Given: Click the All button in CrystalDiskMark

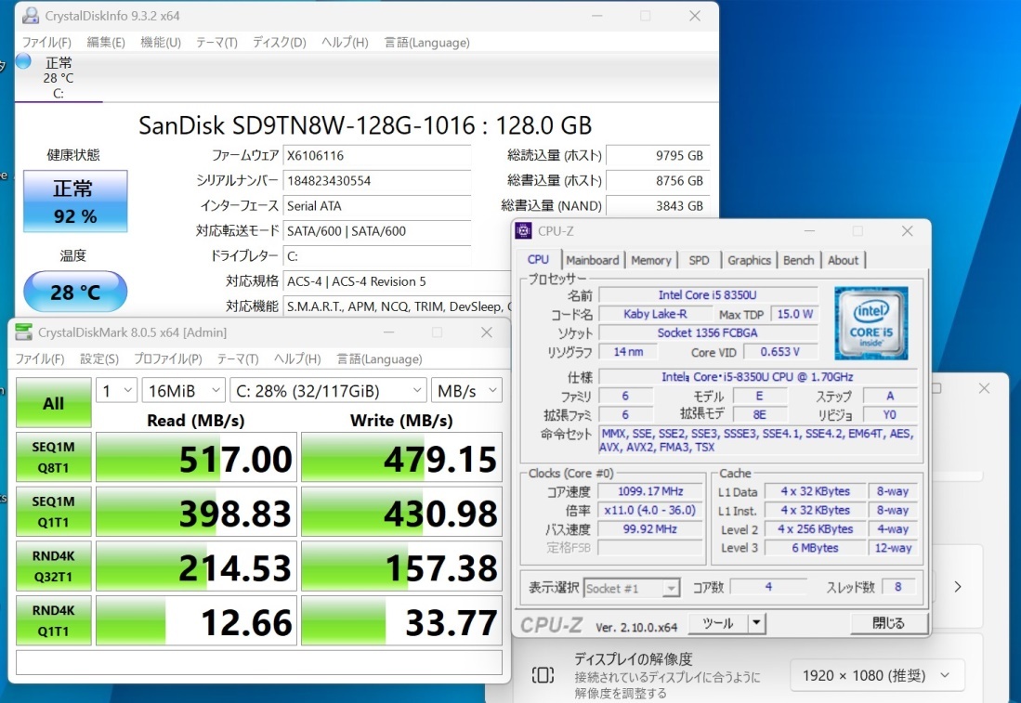Looking at the screenshot, I should point(53,403).
